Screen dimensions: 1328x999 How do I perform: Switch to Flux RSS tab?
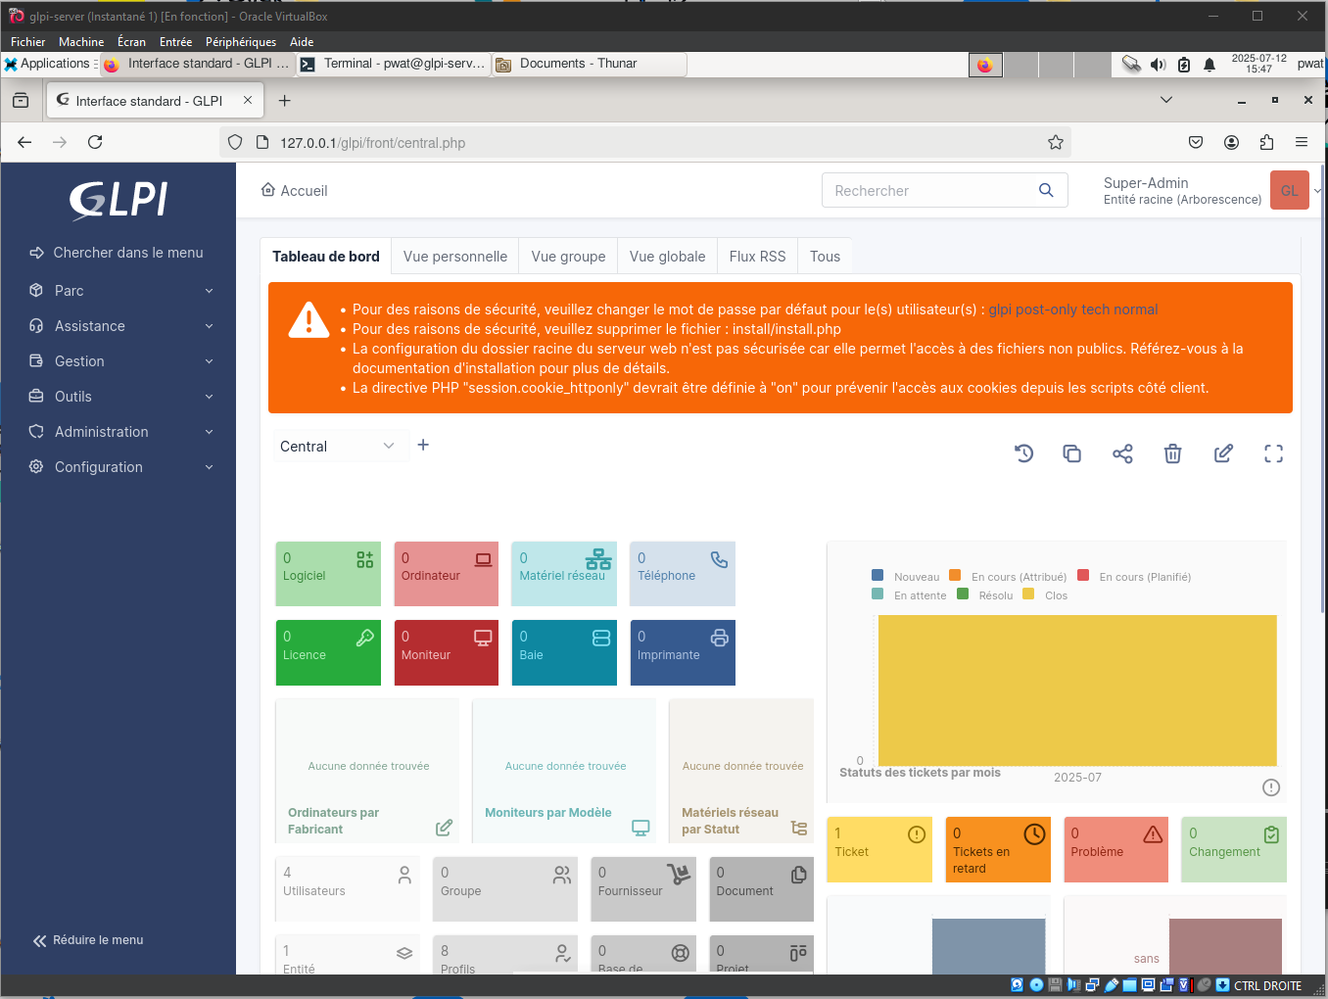(757, 257)
